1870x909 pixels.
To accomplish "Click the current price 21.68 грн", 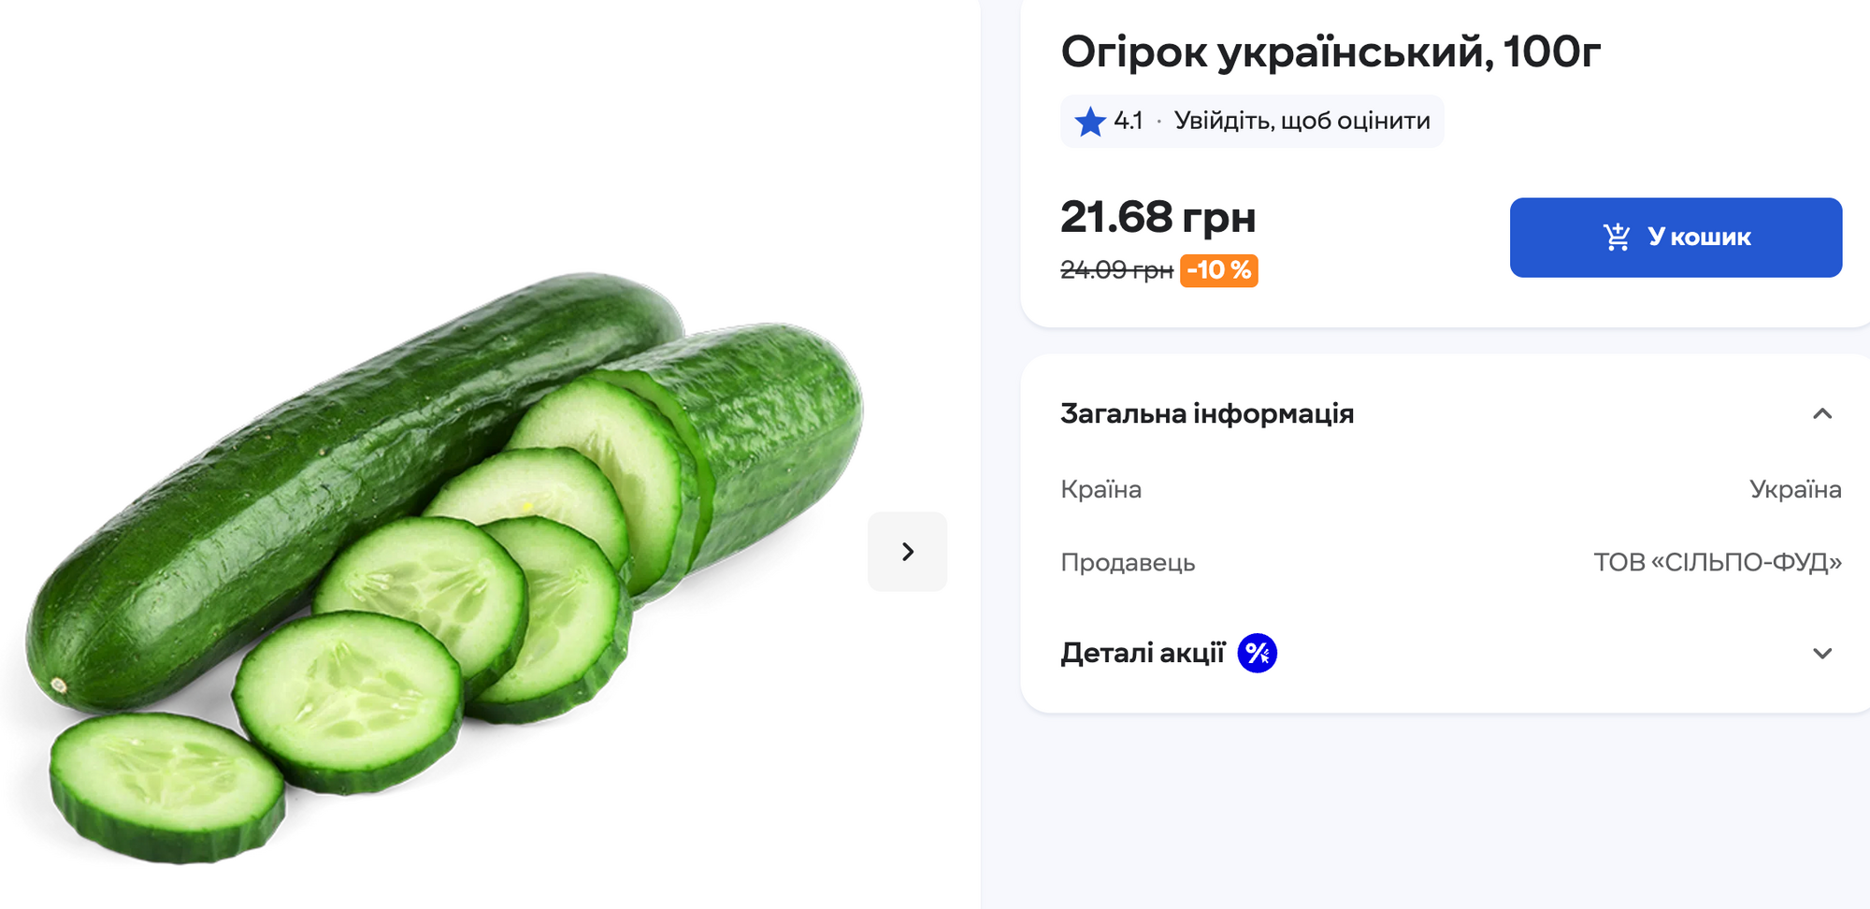I will (x=1160, y=218).
